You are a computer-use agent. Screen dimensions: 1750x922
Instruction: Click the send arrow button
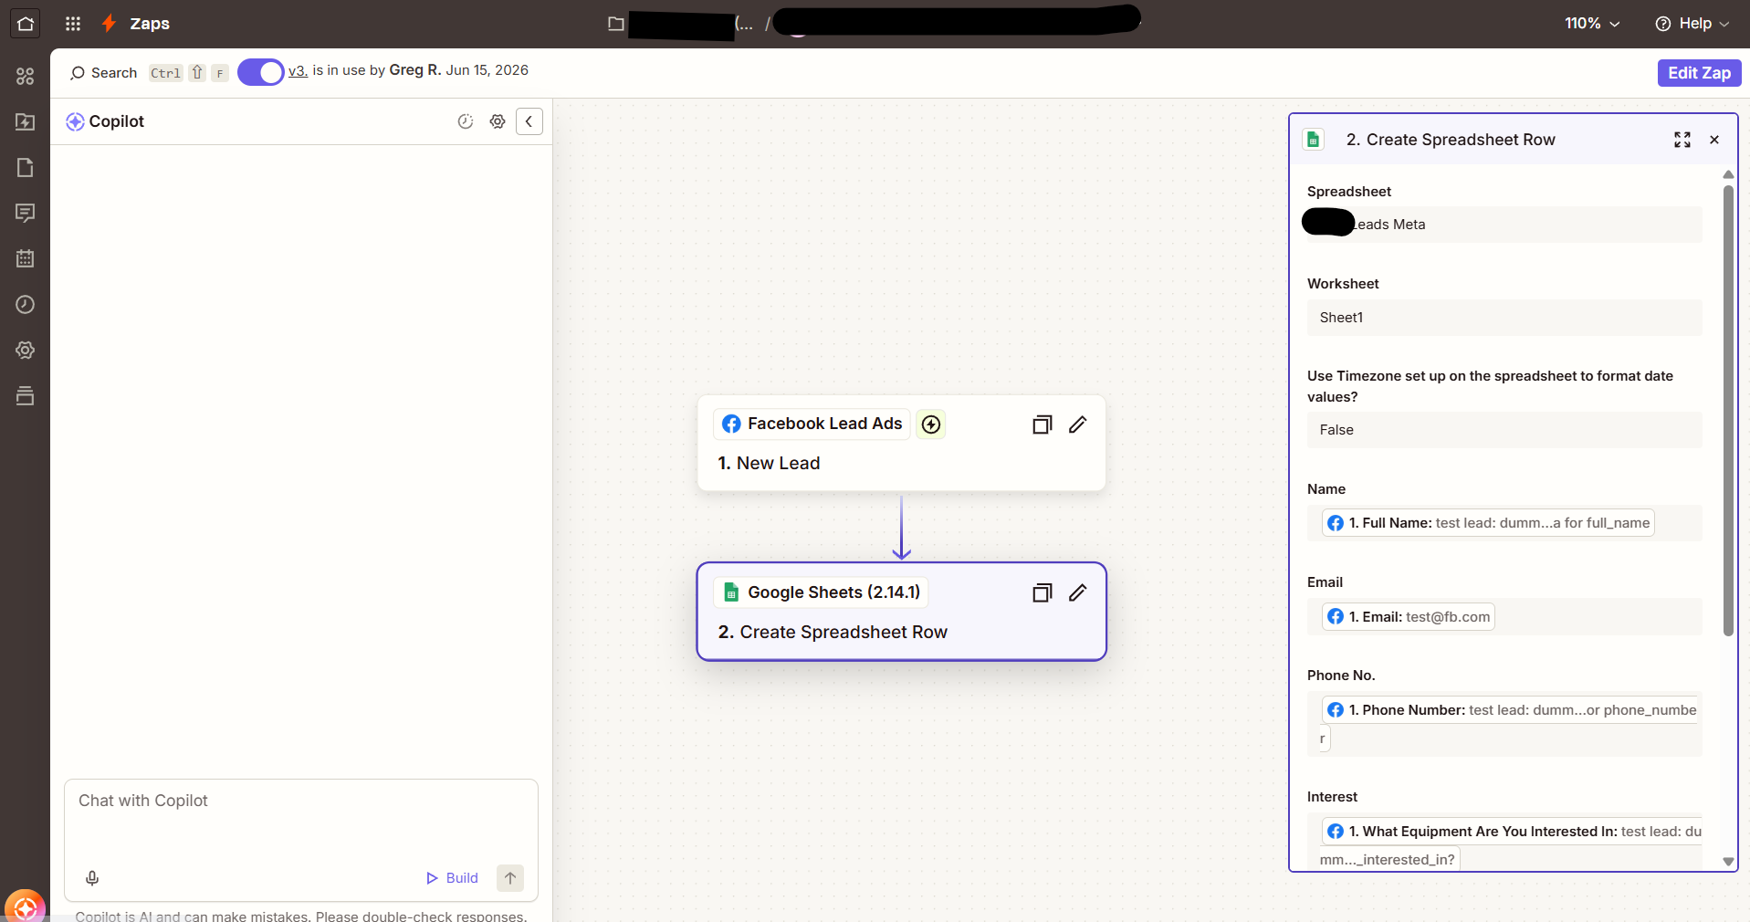pos(510,878)
